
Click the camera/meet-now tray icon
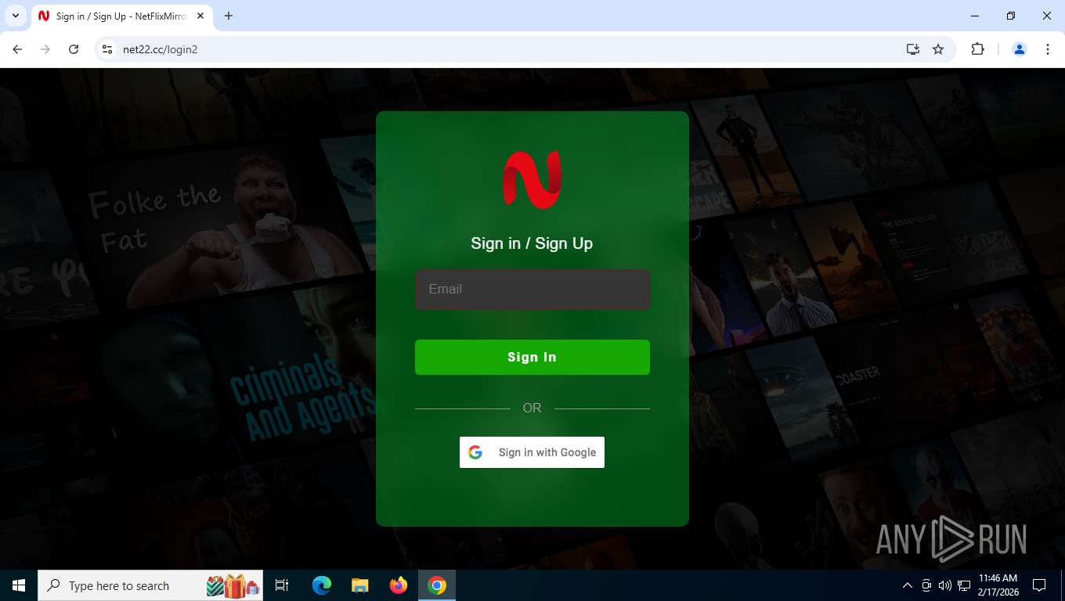point(926,585)
